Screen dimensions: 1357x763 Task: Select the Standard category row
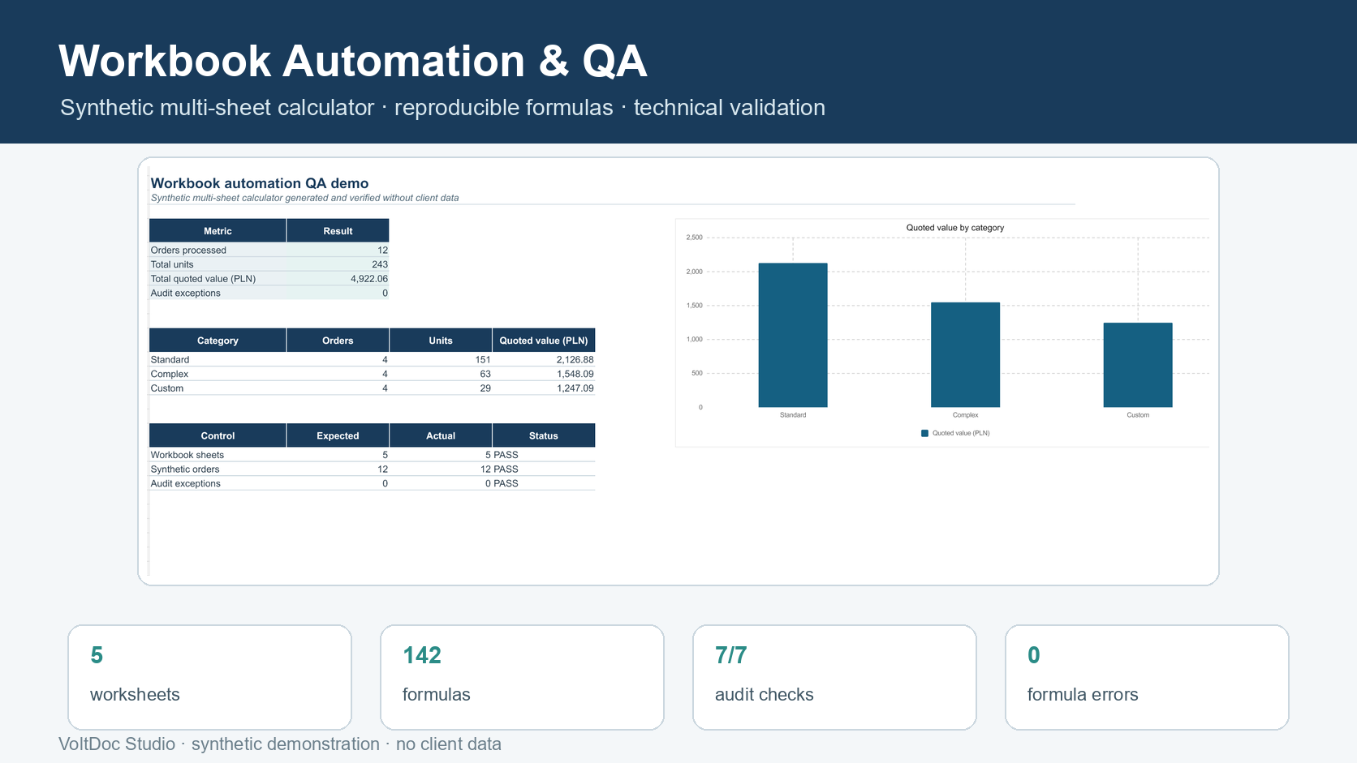pyautogui.click(x=372, y=359)
